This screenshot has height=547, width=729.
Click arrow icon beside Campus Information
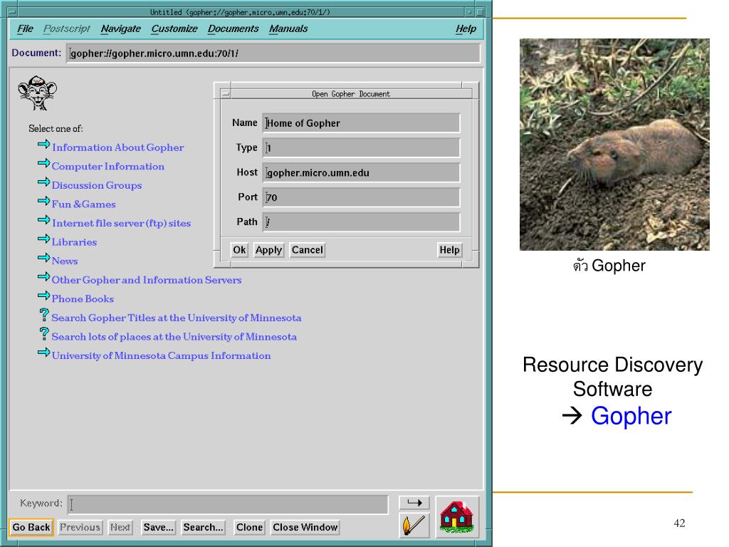coord(43,353)
